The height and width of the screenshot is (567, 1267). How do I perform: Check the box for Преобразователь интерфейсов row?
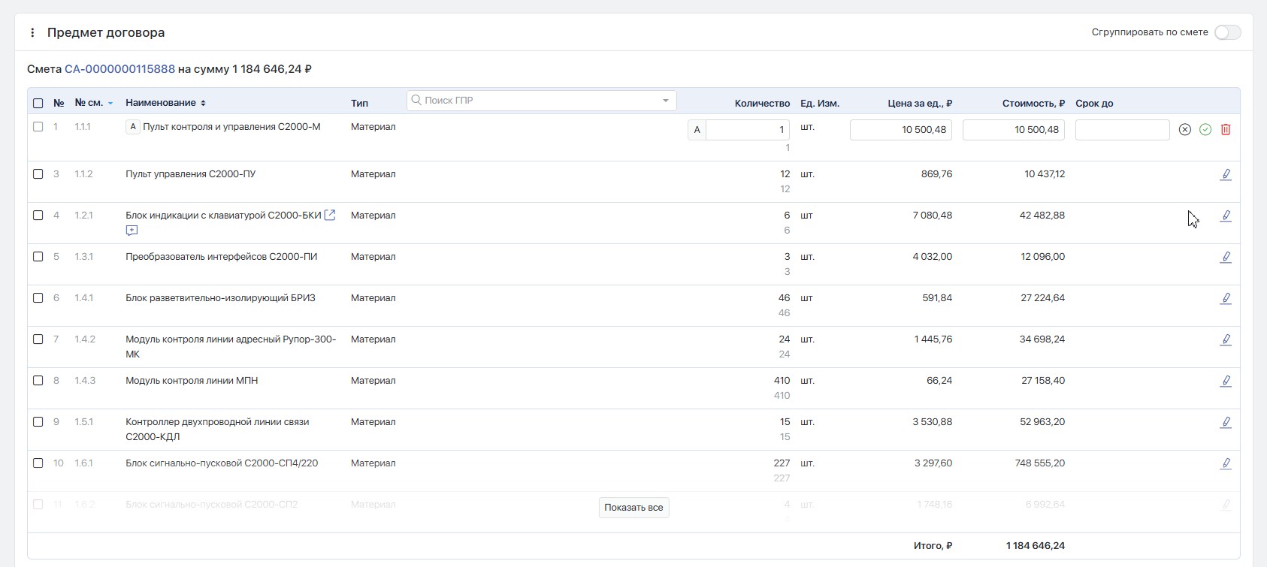point(38,257)
